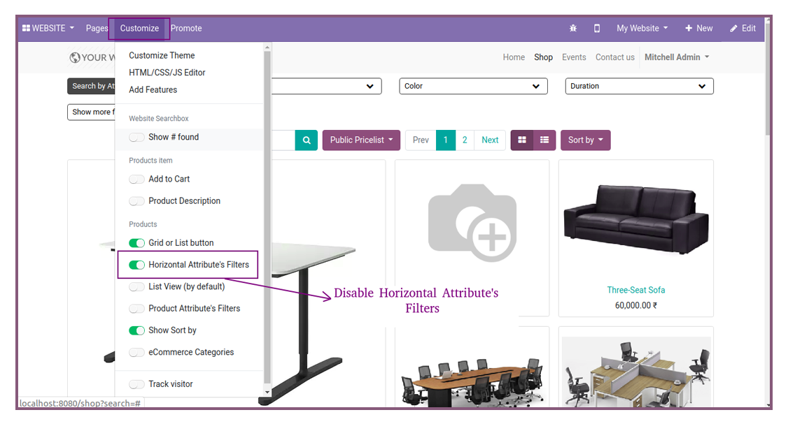This screenshot has height=424, width=788.
Task: Go to previous page with Prev
Action: pos(421,140)
